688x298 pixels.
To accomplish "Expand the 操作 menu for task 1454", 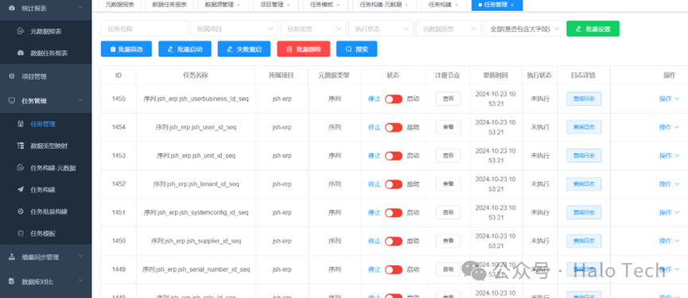I will (669, 127).
